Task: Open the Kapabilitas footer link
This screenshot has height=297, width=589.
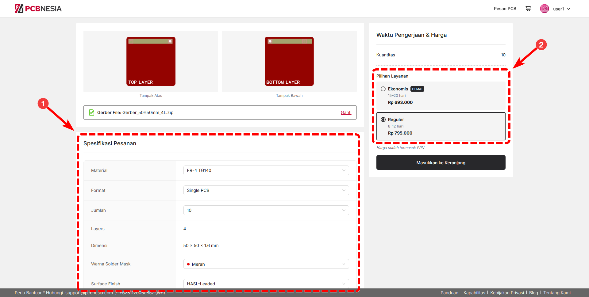Action: 474,293
